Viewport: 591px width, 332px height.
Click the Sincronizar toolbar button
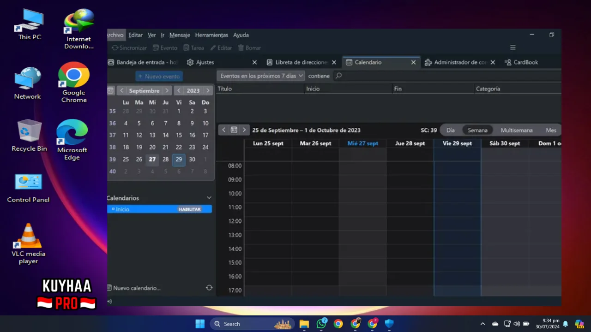(129, 48)
